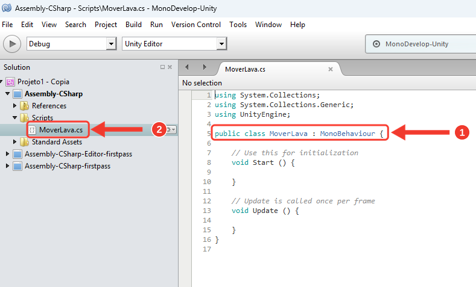Click the Run play button in toolbar
This screenshot has height=287, width=476.
pyautogui.click(x=12, y=44)
